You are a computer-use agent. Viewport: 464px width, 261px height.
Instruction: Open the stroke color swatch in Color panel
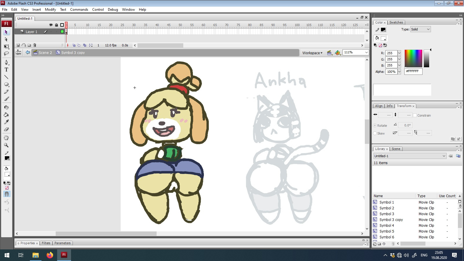383,30
